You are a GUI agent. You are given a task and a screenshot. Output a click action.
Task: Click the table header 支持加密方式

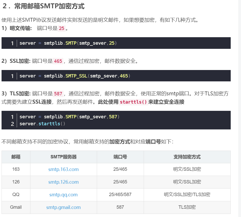point(187,157)
